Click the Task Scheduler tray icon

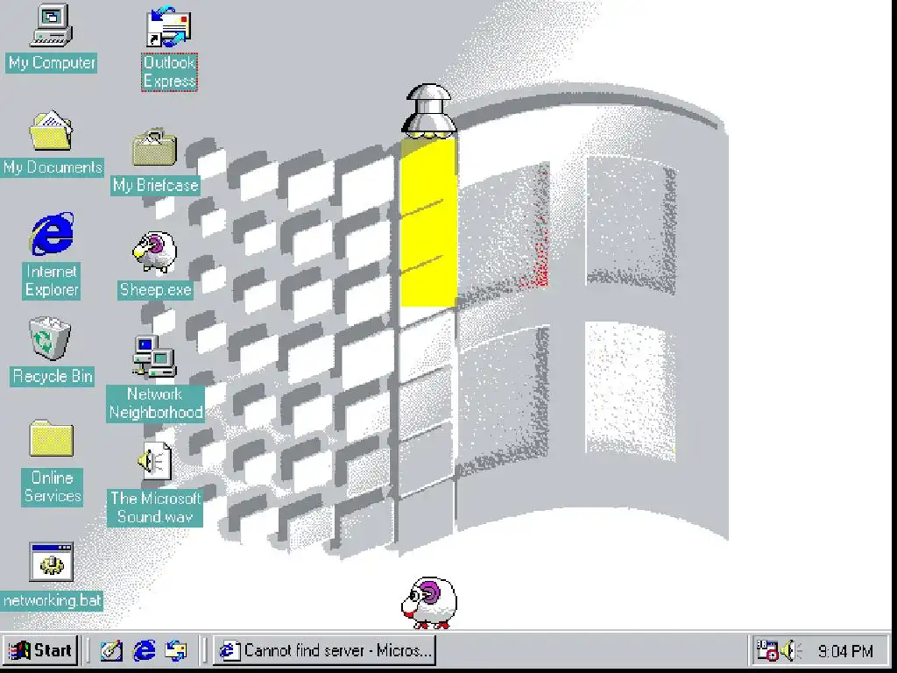(x=767, y=651)
